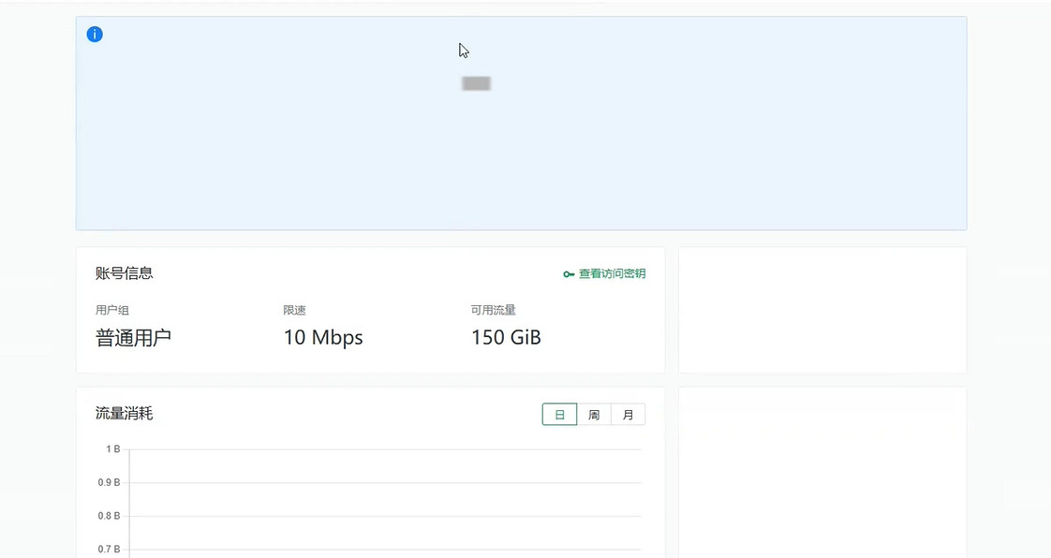This screenshot has height=558, width=1051.
Task: Switch the traffic chart to 月 (month) view
Action: pos(628,415)
